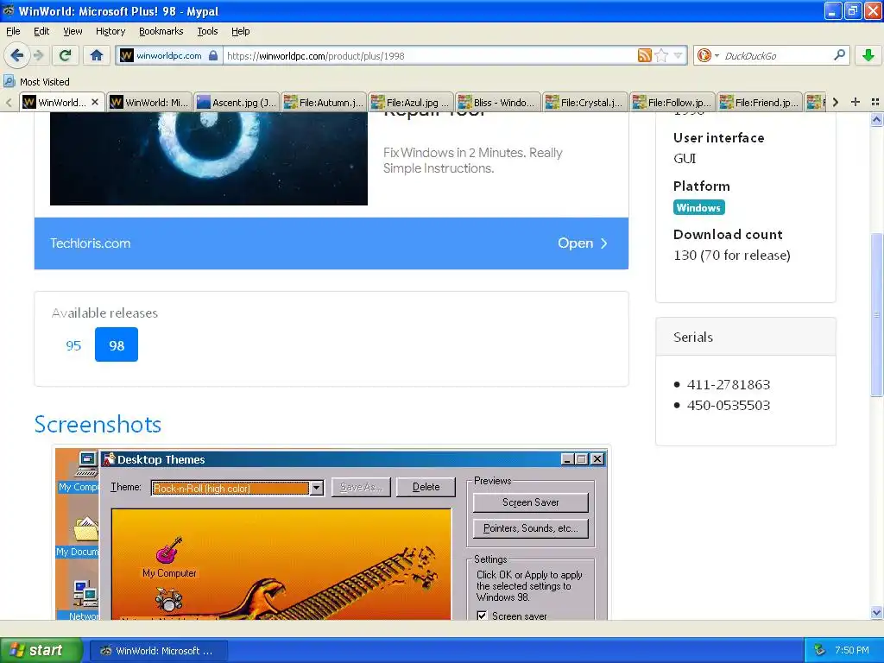Click the winworldpc.com site identity box

coord(169,55)
